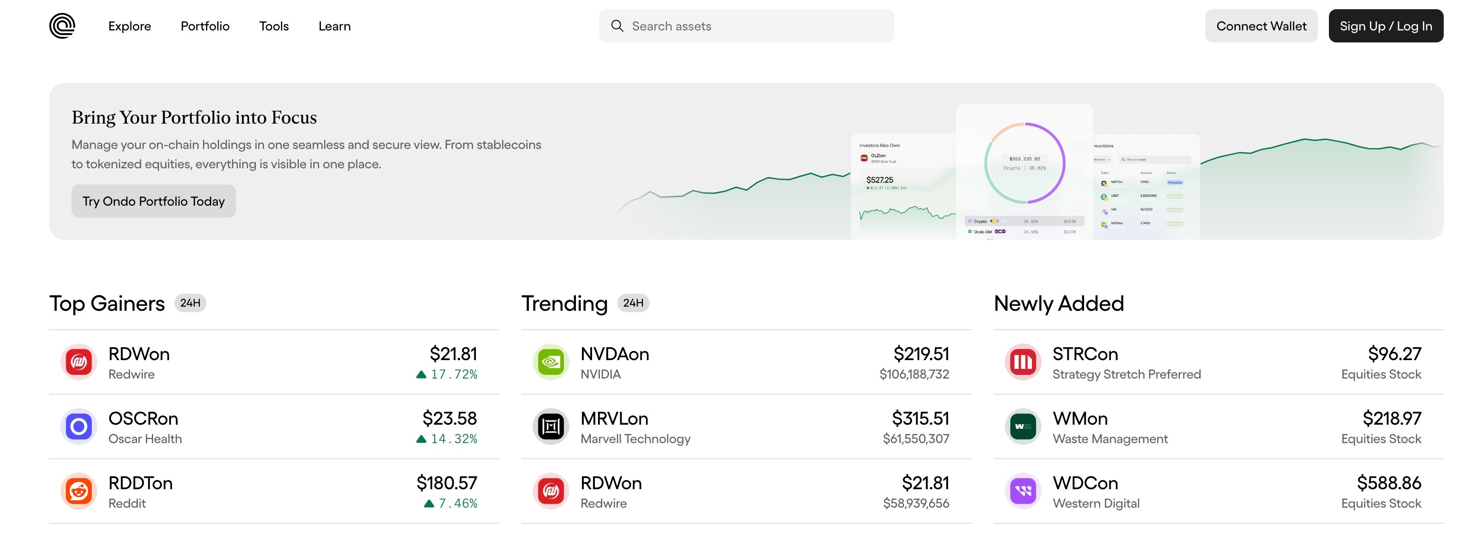Open the Portfolio menu
1482x557 pixels.
pos(205,26)
